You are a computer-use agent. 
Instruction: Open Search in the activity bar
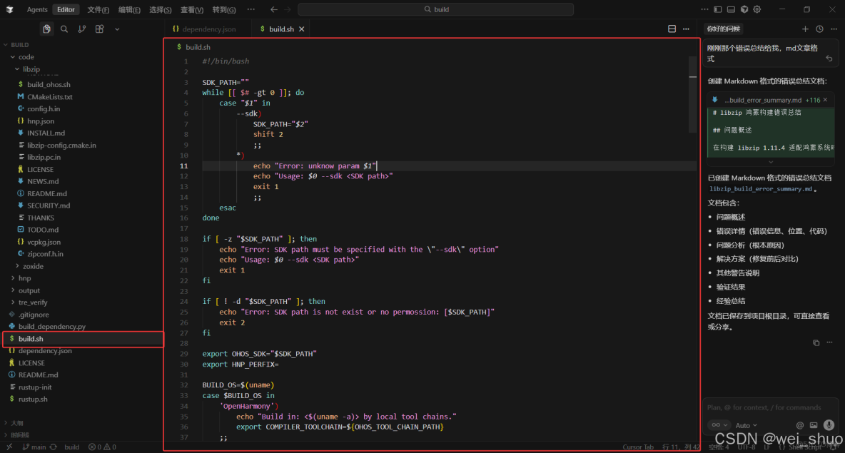pyautogui.click(x=64, y=29)
